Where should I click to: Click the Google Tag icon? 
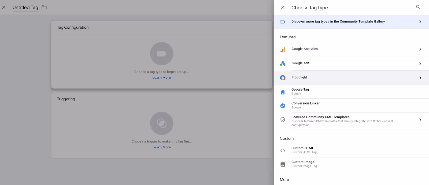click(x=283, y=92)
